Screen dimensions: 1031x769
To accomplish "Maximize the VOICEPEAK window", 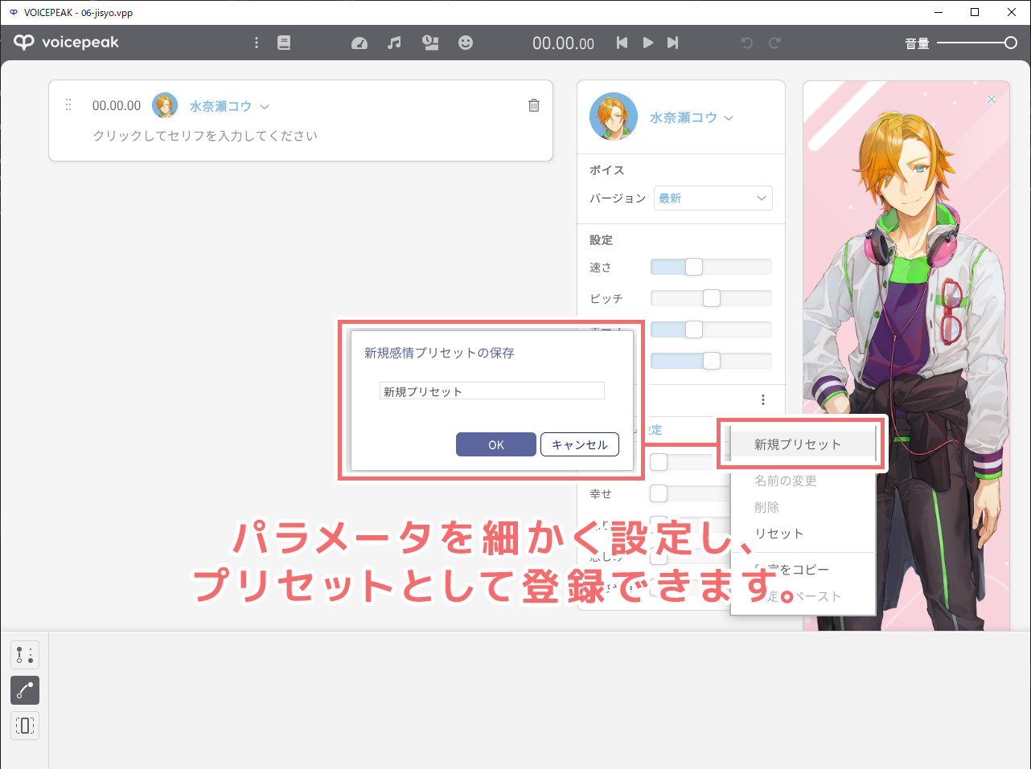I will [x=975, y=12].
